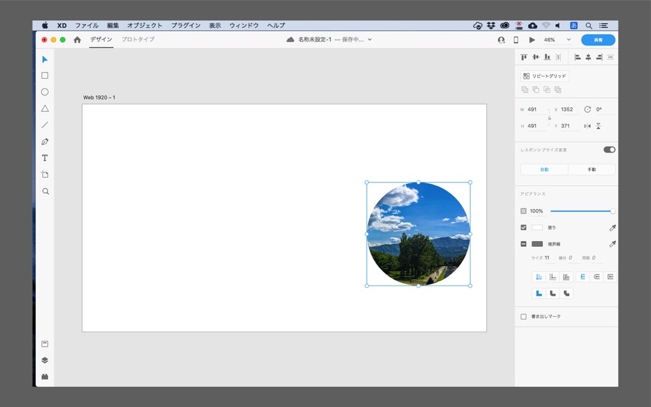
Task: Flip horizontally icon
Action: click(x=587, y=126)
